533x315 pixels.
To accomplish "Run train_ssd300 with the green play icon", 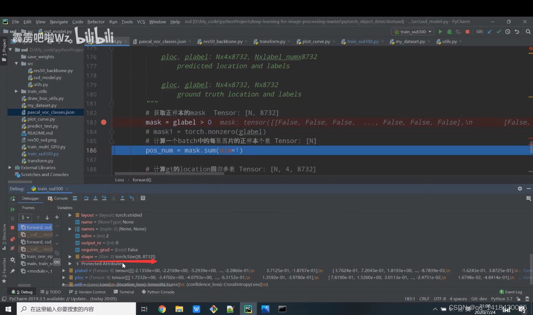I will [x=440, y=32].
